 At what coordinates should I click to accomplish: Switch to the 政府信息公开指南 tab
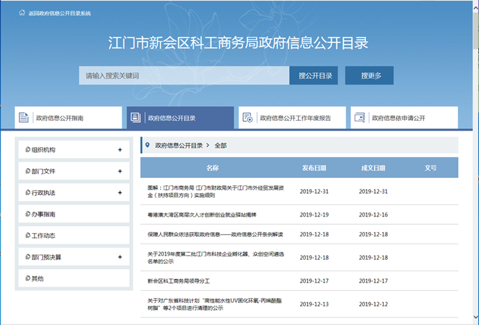(x=62, y=117)
